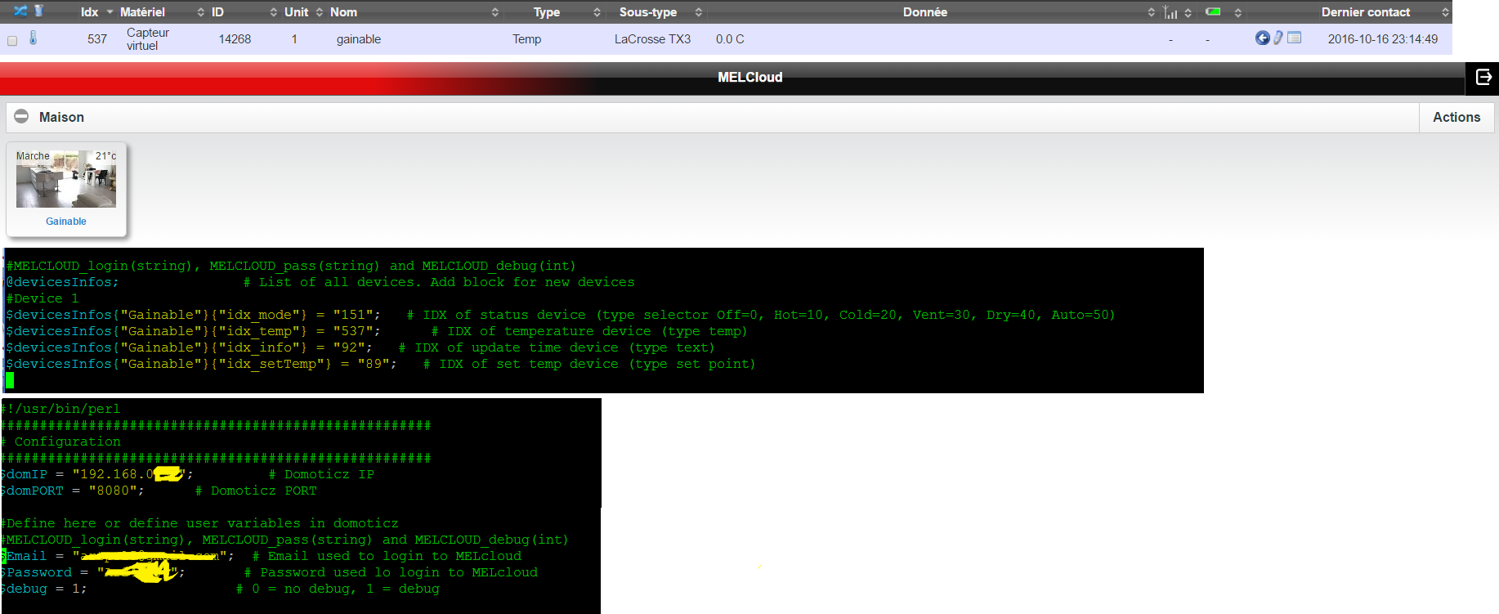Image resolution: width=1499 pixels, height=614 pixels.
Task: Click the '#Device 1' comment line
Action: point(42,298)
